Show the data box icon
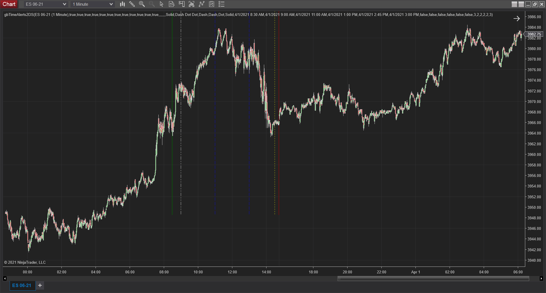 click(171, 4)
